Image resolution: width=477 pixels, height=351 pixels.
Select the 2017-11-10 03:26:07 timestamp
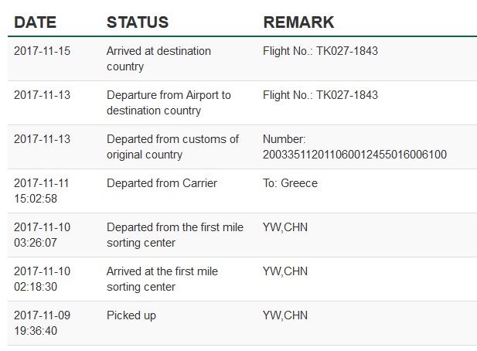[42, 235]
